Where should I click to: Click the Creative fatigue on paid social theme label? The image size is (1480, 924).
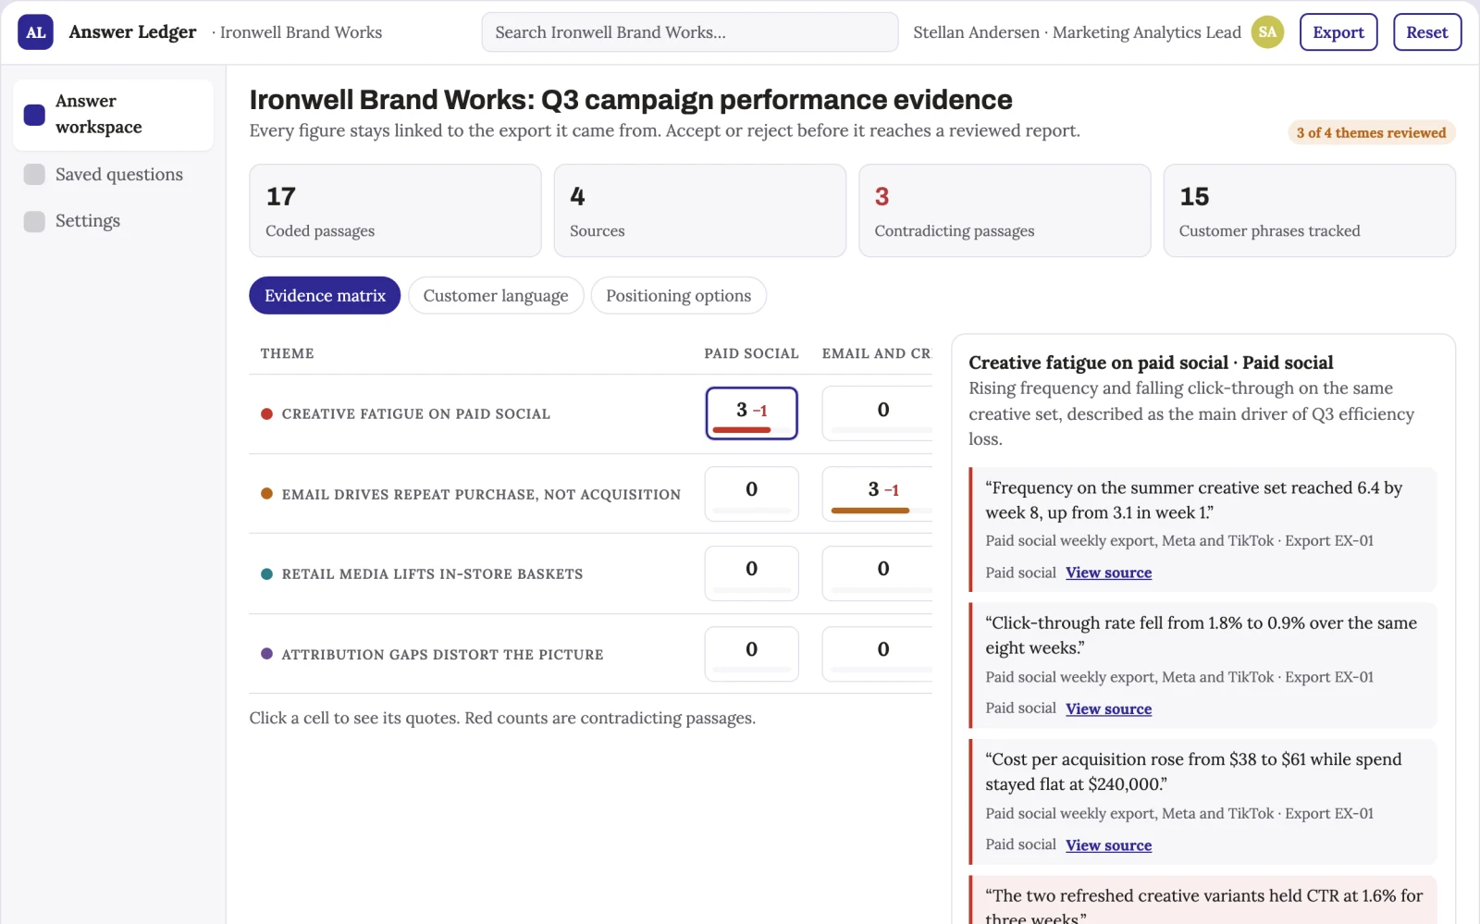(416, 414)
